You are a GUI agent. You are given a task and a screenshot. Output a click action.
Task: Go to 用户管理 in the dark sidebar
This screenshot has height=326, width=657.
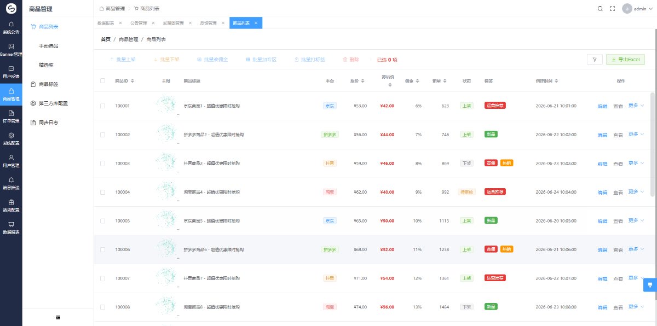click(x=11, y=161)
